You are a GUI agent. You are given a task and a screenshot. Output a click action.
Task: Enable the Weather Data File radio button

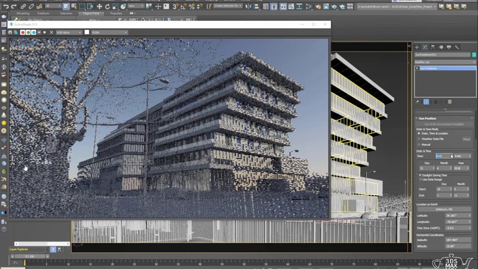[419, 139]
